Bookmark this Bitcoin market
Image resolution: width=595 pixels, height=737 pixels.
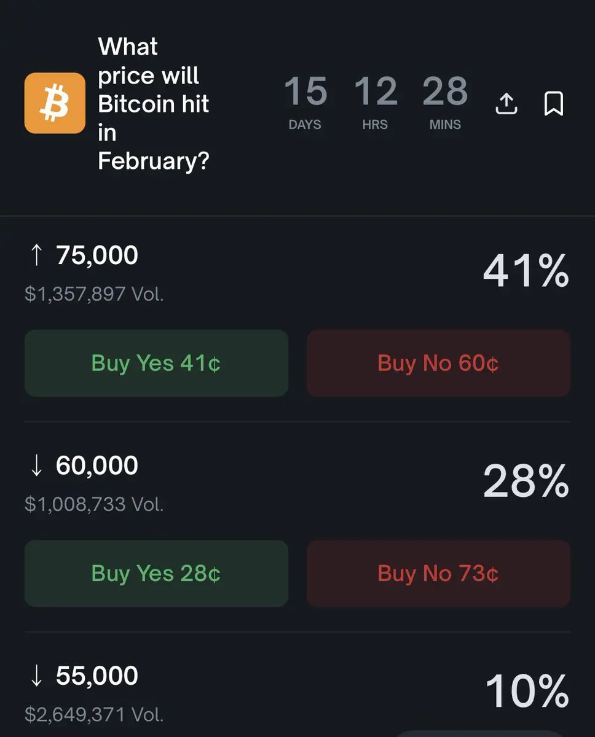pos(554,104)
